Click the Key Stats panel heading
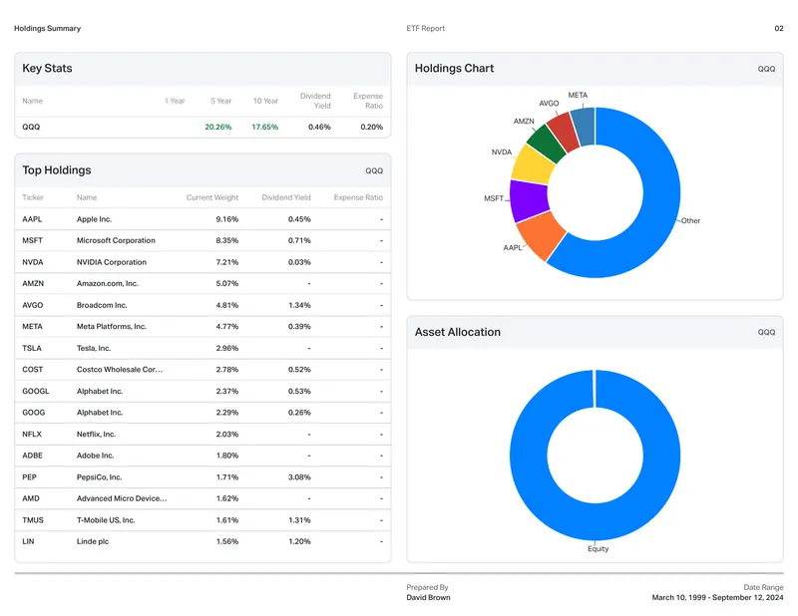 click(x=47, y=68)
